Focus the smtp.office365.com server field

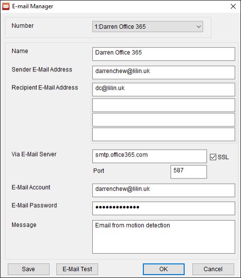point(149,156)
